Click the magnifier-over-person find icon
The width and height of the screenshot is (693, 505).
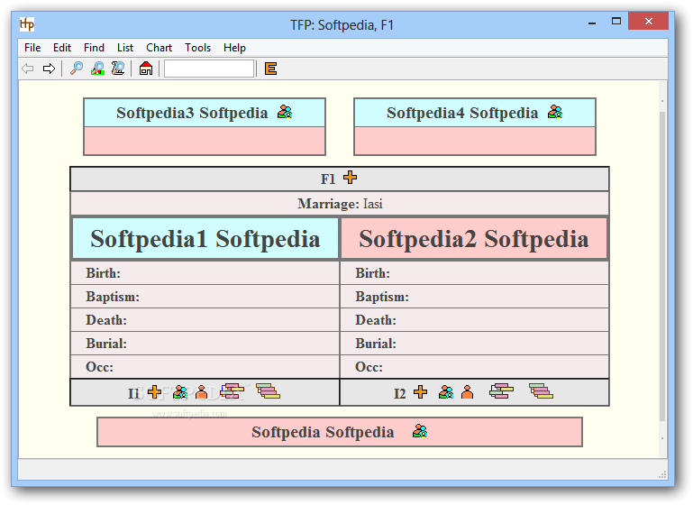(x=97, y=69)
